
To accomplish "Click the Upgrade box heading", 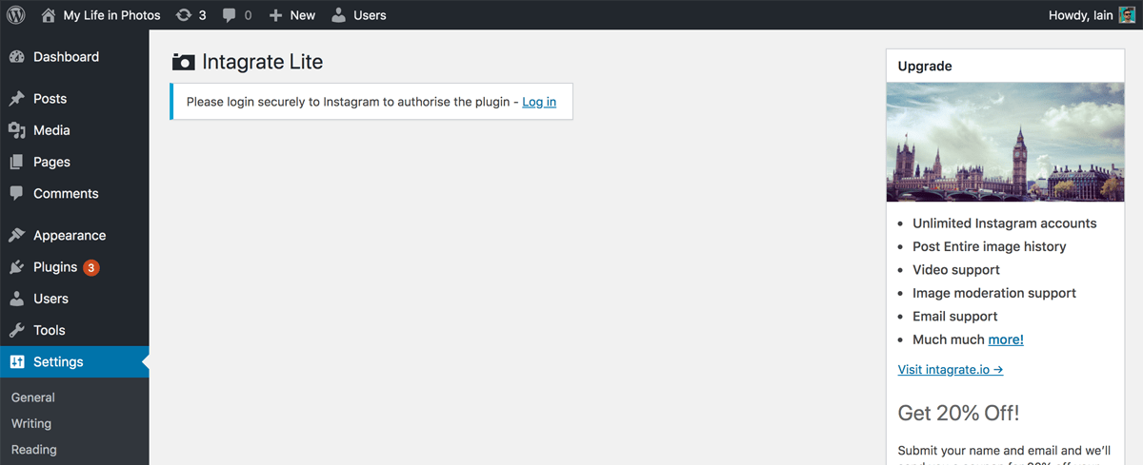I will tap(925, 67).
